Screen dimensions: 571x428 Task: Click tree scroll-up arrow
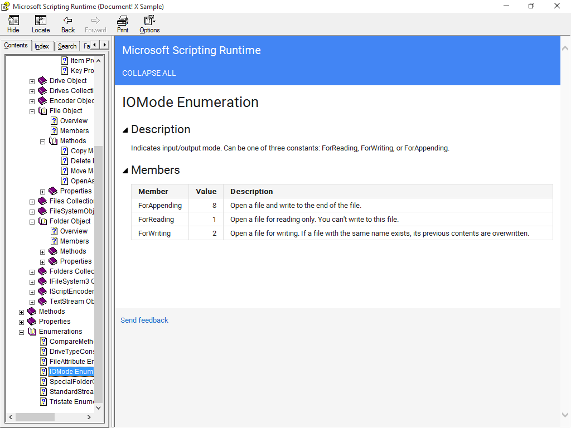pyautogui.click(x=98, y=61)
